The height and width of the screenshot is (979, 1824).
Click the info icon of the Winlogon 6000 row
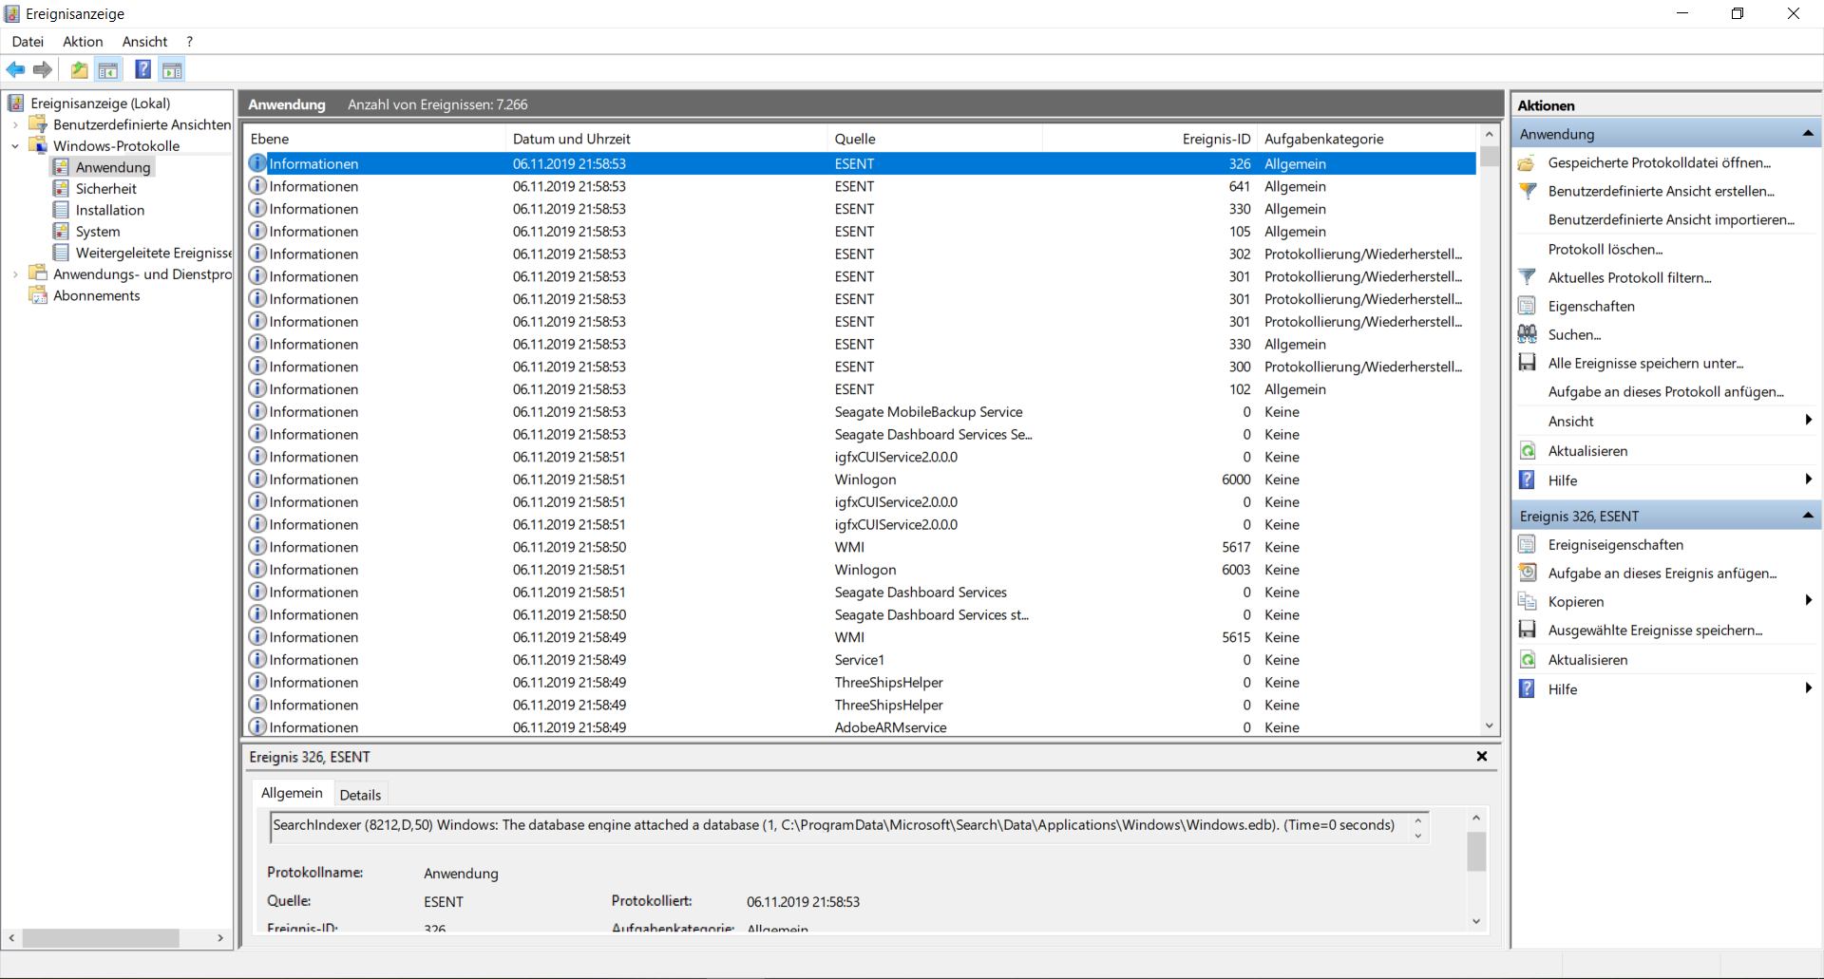pyautogui.click(x=257, y=480)
